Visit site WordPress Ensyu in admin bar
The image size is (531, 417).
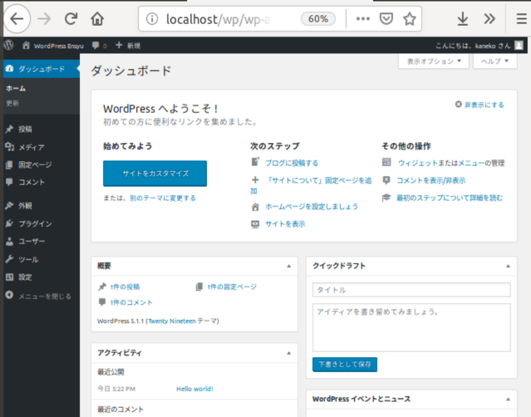[53, 46]
